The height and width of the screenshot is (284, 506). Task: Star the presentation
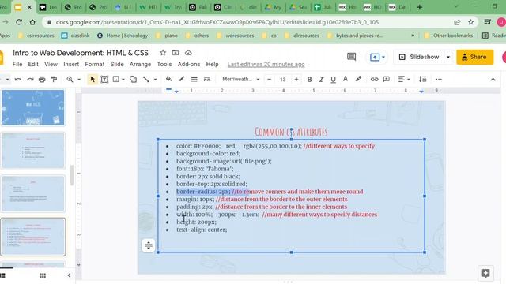click(x=163, y=53)
